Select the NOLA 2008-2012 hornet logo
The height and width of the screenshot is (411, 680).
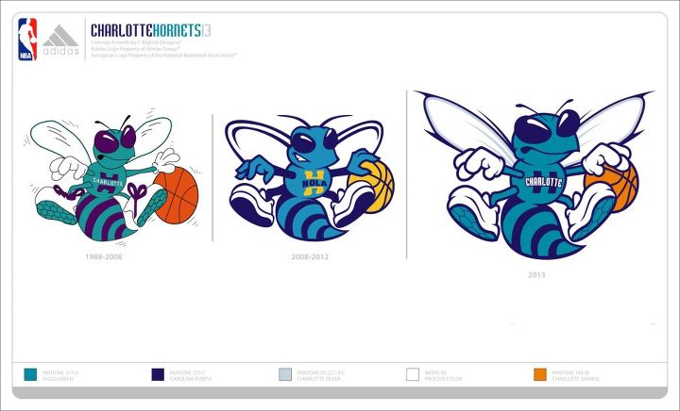tap(310, 177)
